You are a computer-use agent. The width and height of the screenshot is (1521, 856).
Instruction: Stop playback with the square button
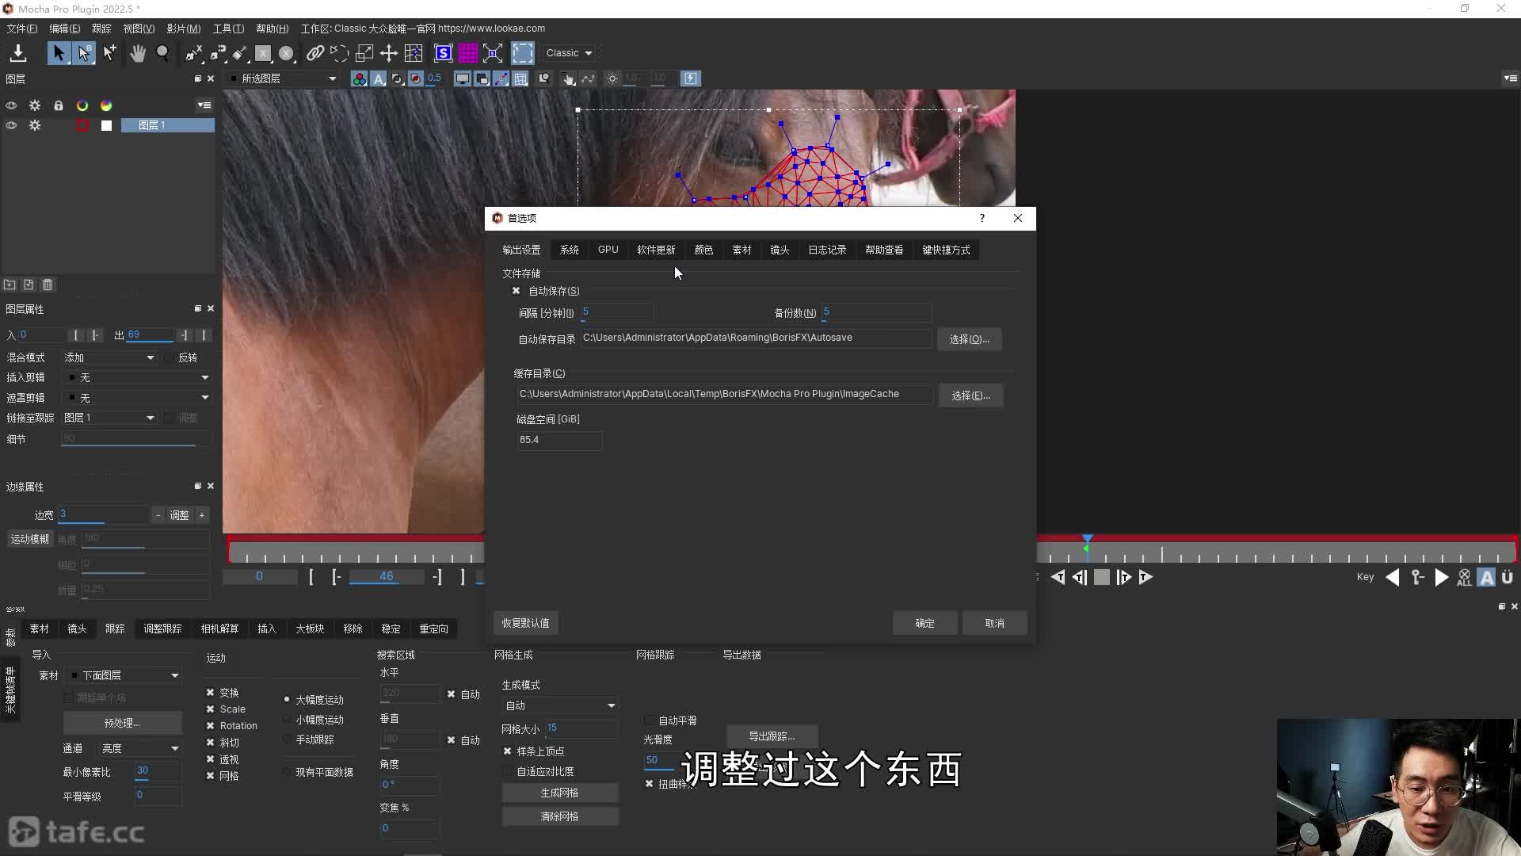click(x=1102, y=577)
